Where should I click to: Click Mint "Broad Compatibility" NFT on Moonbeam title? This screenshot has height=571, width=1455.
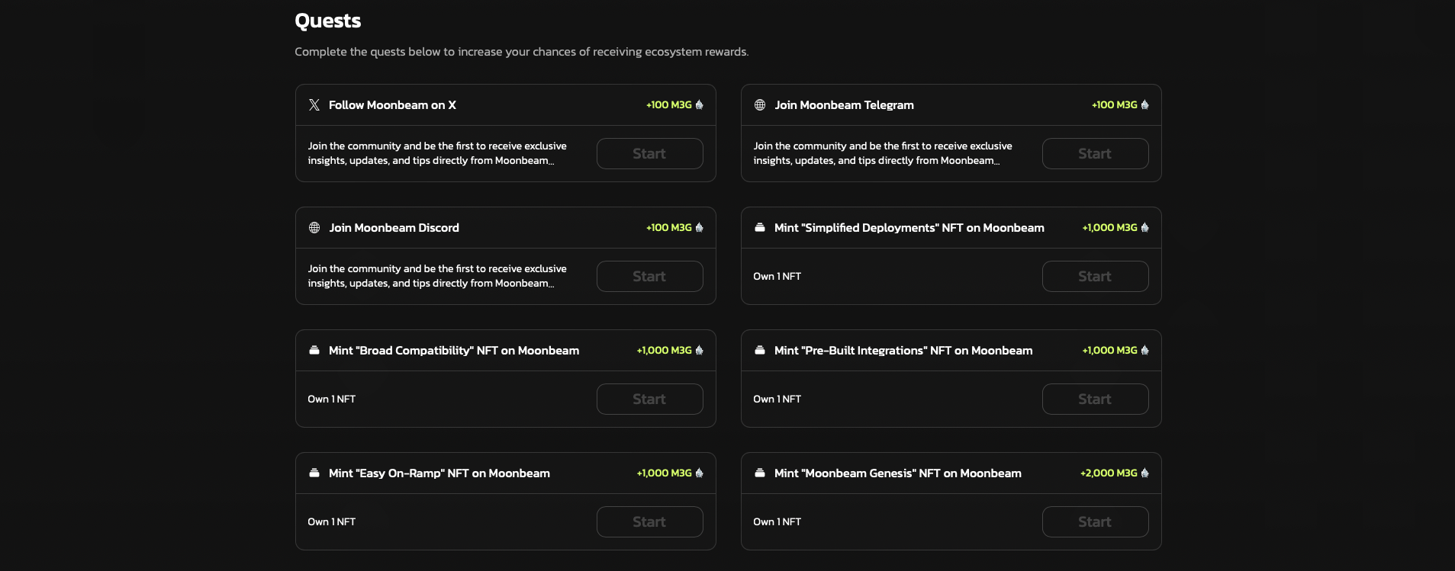454,351
